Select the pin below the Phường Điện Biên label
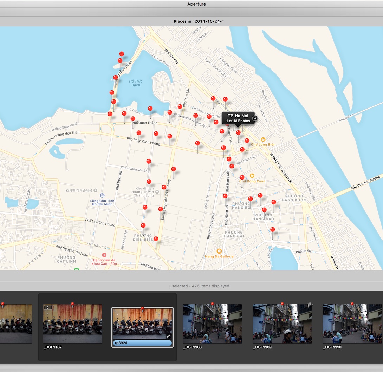The image size is (383, 372). tap(156, 239)
